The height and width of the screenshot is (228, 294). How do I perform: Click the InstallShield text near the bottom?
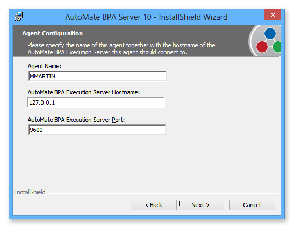pyautogui.click(x=30, y=192)
